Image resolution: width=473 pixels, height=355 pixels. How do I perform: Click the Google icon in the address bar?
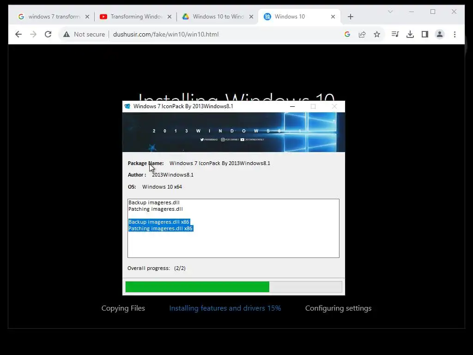pos(347,34)
